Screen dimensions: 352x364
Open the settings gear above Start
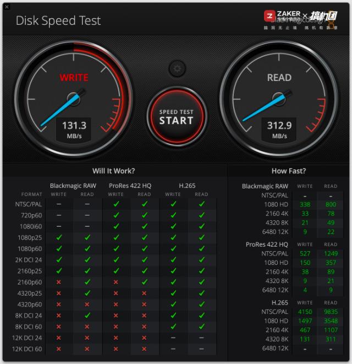coord(177,68)
